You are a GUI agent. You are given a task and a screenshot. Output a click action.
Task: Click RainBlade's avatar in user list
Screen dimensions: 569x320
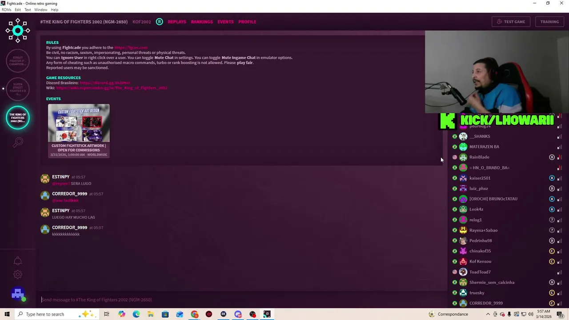tap(463, 157)
